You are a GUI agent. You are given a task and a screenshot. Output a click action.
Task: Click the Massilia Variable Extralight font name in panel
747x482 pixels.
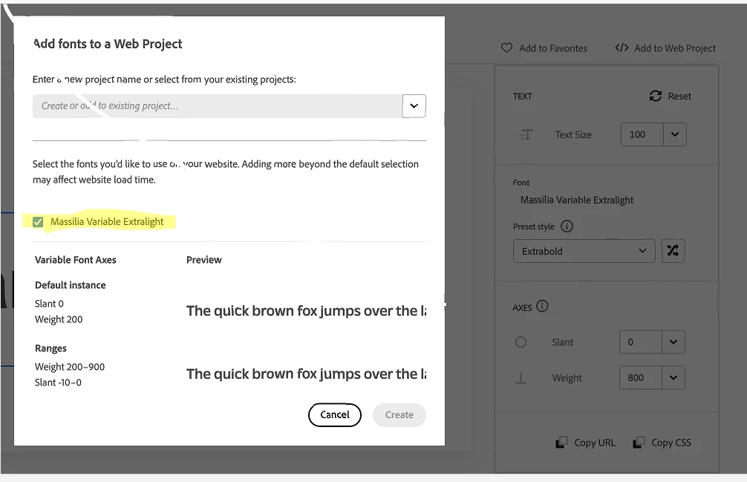coord(576,200)
